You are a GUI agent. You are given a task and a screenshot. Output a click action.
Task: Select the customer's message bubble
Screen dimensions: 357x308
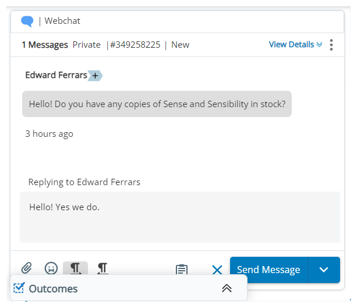(157, 104)
